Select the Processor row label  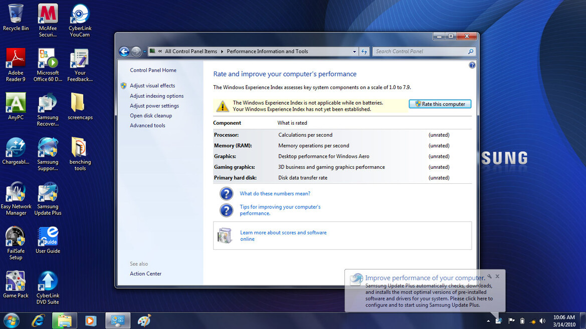point(226,135)
